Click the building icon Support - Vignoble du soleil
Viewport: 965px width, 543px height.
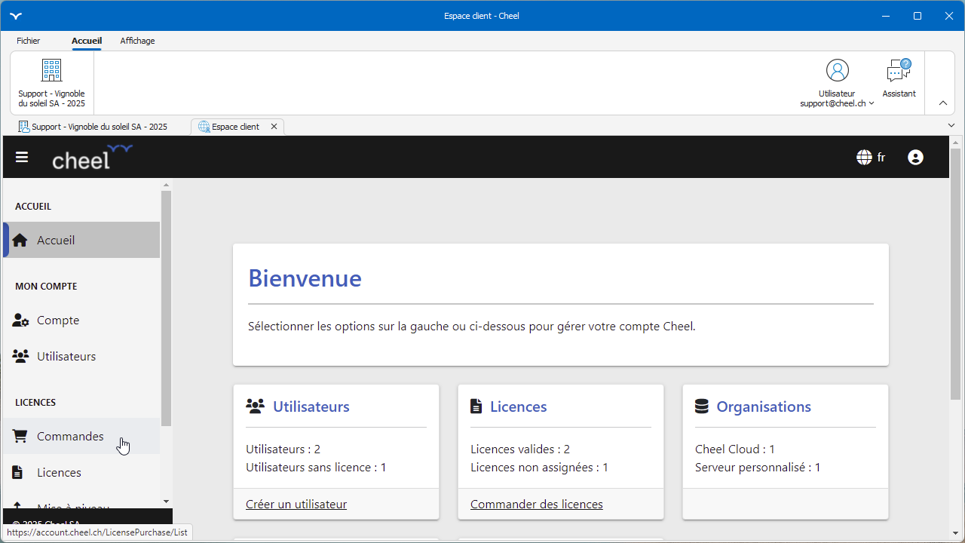coord(51,70)
